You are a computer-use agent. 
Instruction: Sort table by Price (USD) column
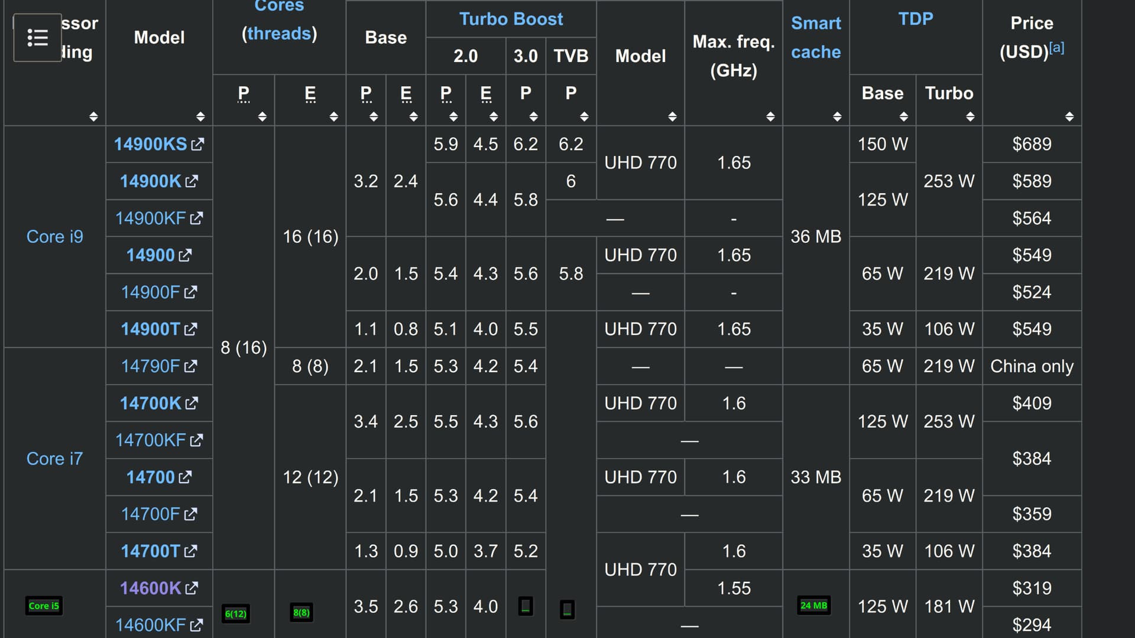pyautogui.click(x=1069, y=116)
